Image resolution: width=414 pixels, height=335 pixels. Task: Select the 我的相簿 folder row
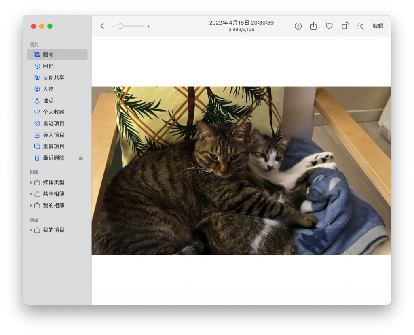(x=57, y=205)
